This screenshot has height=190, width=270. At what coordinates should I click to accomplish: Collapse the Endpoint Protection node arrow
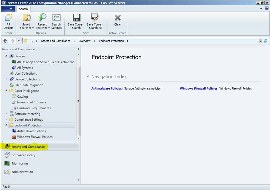(6, 125)
